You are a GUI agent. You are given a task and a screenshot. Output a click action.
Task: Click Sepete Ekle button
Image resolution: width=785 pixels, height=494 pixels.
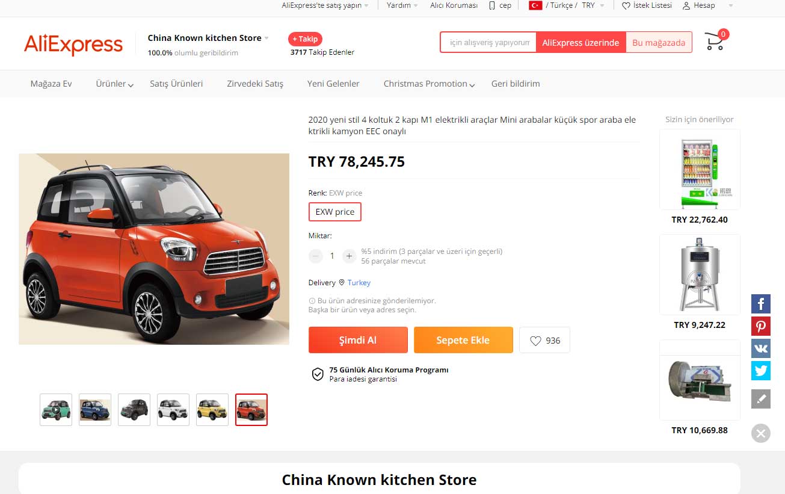pyautogui.click(x=463, y=340)
